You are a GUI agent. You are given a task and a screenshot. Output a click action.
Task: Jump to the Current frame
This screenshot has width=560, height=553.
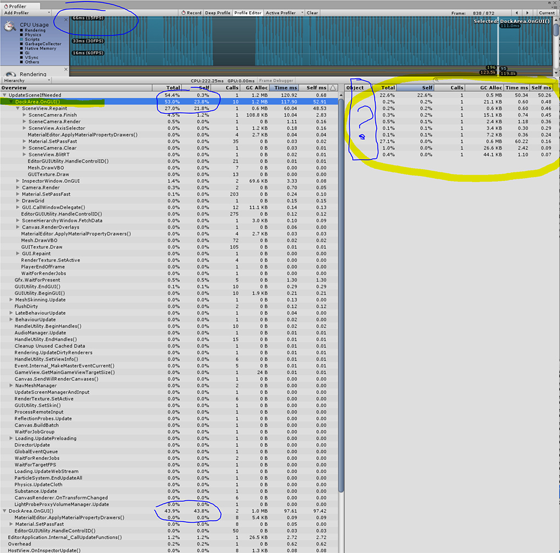pyautogui.click(x=546, y=13)
